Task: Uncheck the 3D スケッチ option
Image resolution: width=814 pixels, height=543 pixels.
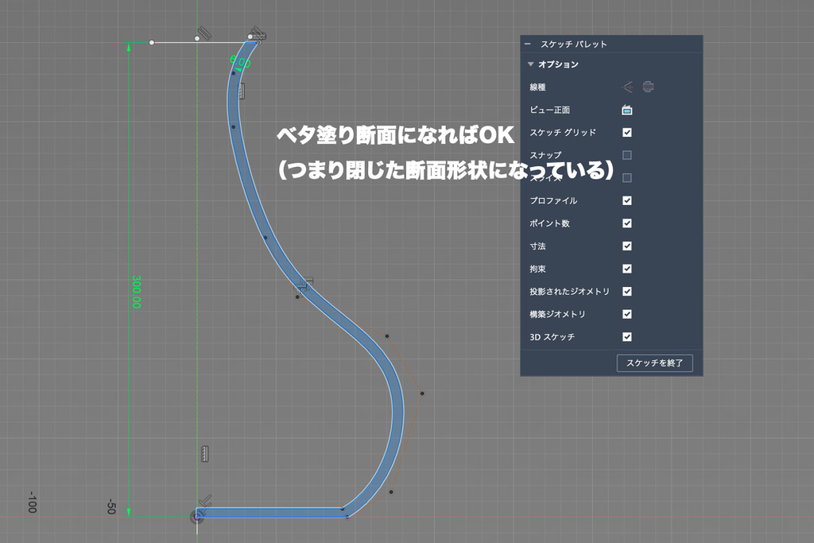Action: point(627,337)
